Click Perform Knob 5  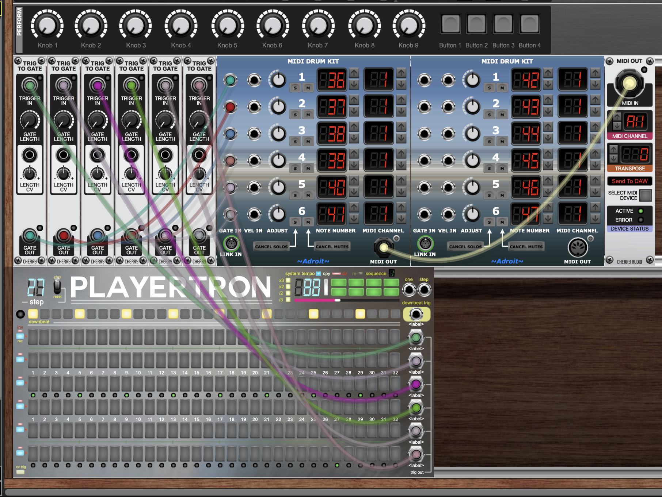click(x=227, y=25)
